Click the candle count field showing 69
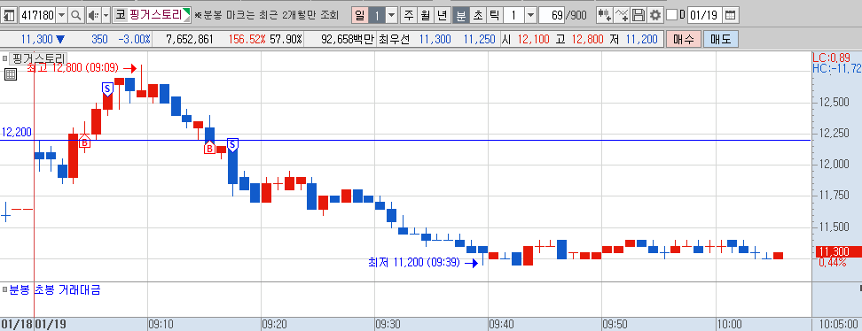 (552, 15)
